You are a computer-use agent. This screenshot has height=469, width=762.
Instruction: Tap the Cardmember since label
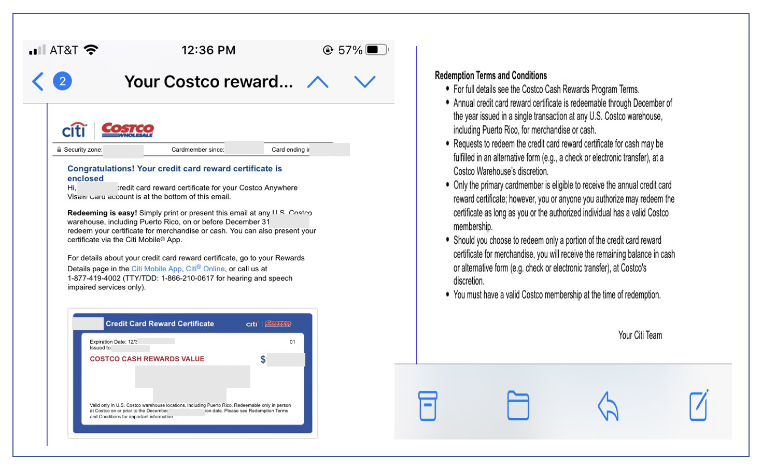198,150
